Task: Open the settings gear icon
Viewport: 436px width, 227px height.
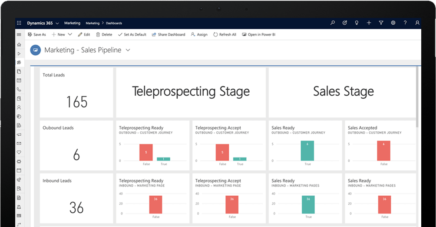Action: pyautogui.click(x=393, y=23)
